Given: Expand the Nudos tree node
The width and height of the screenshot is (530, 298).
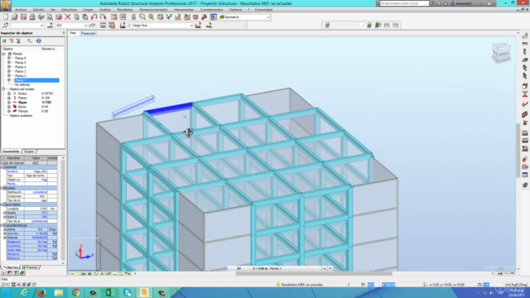Looking at the screenshot, I should [9, 94].
